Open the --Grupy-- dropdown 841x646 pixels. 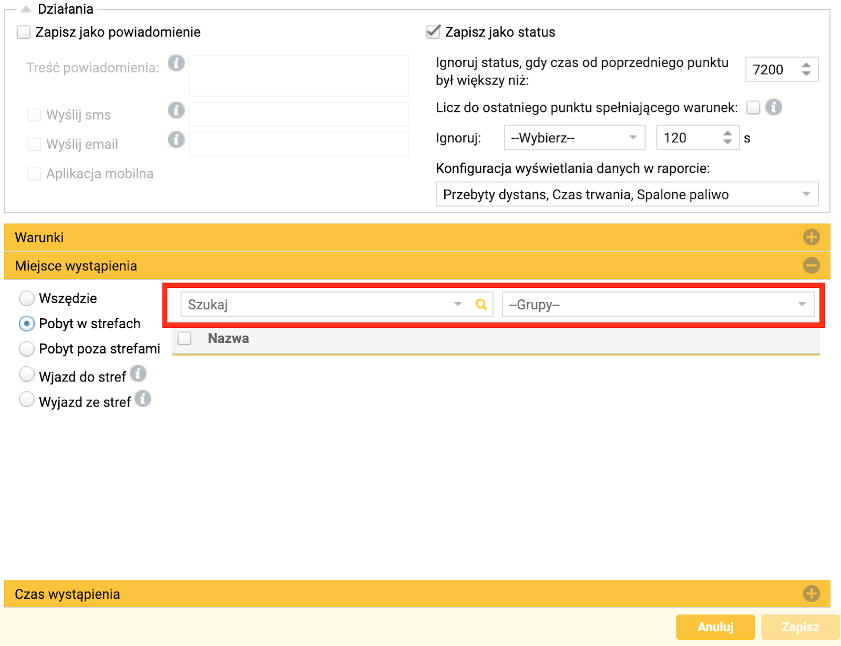[658, 305]
